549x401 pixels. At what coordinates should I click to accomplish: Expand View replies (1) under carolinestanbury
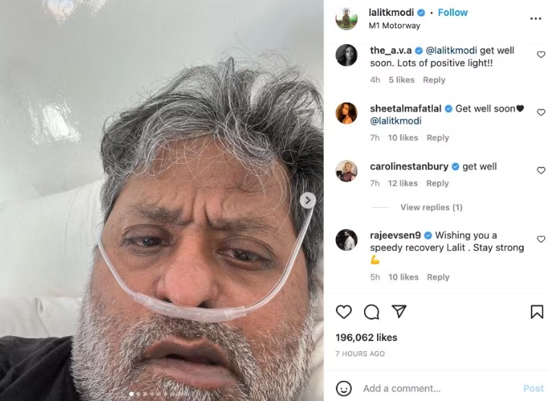(431, 207)
